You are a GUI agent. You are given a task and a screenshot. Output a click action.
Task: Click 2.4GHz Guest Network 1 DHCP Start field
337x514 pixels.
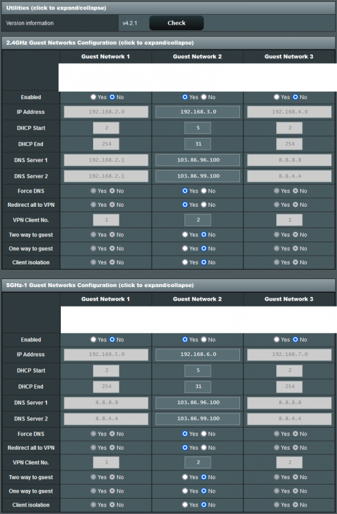[x=106, y=128]
